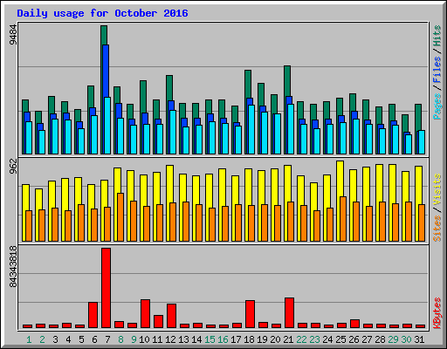Click day label 19 on x-axis

(262, 339)
